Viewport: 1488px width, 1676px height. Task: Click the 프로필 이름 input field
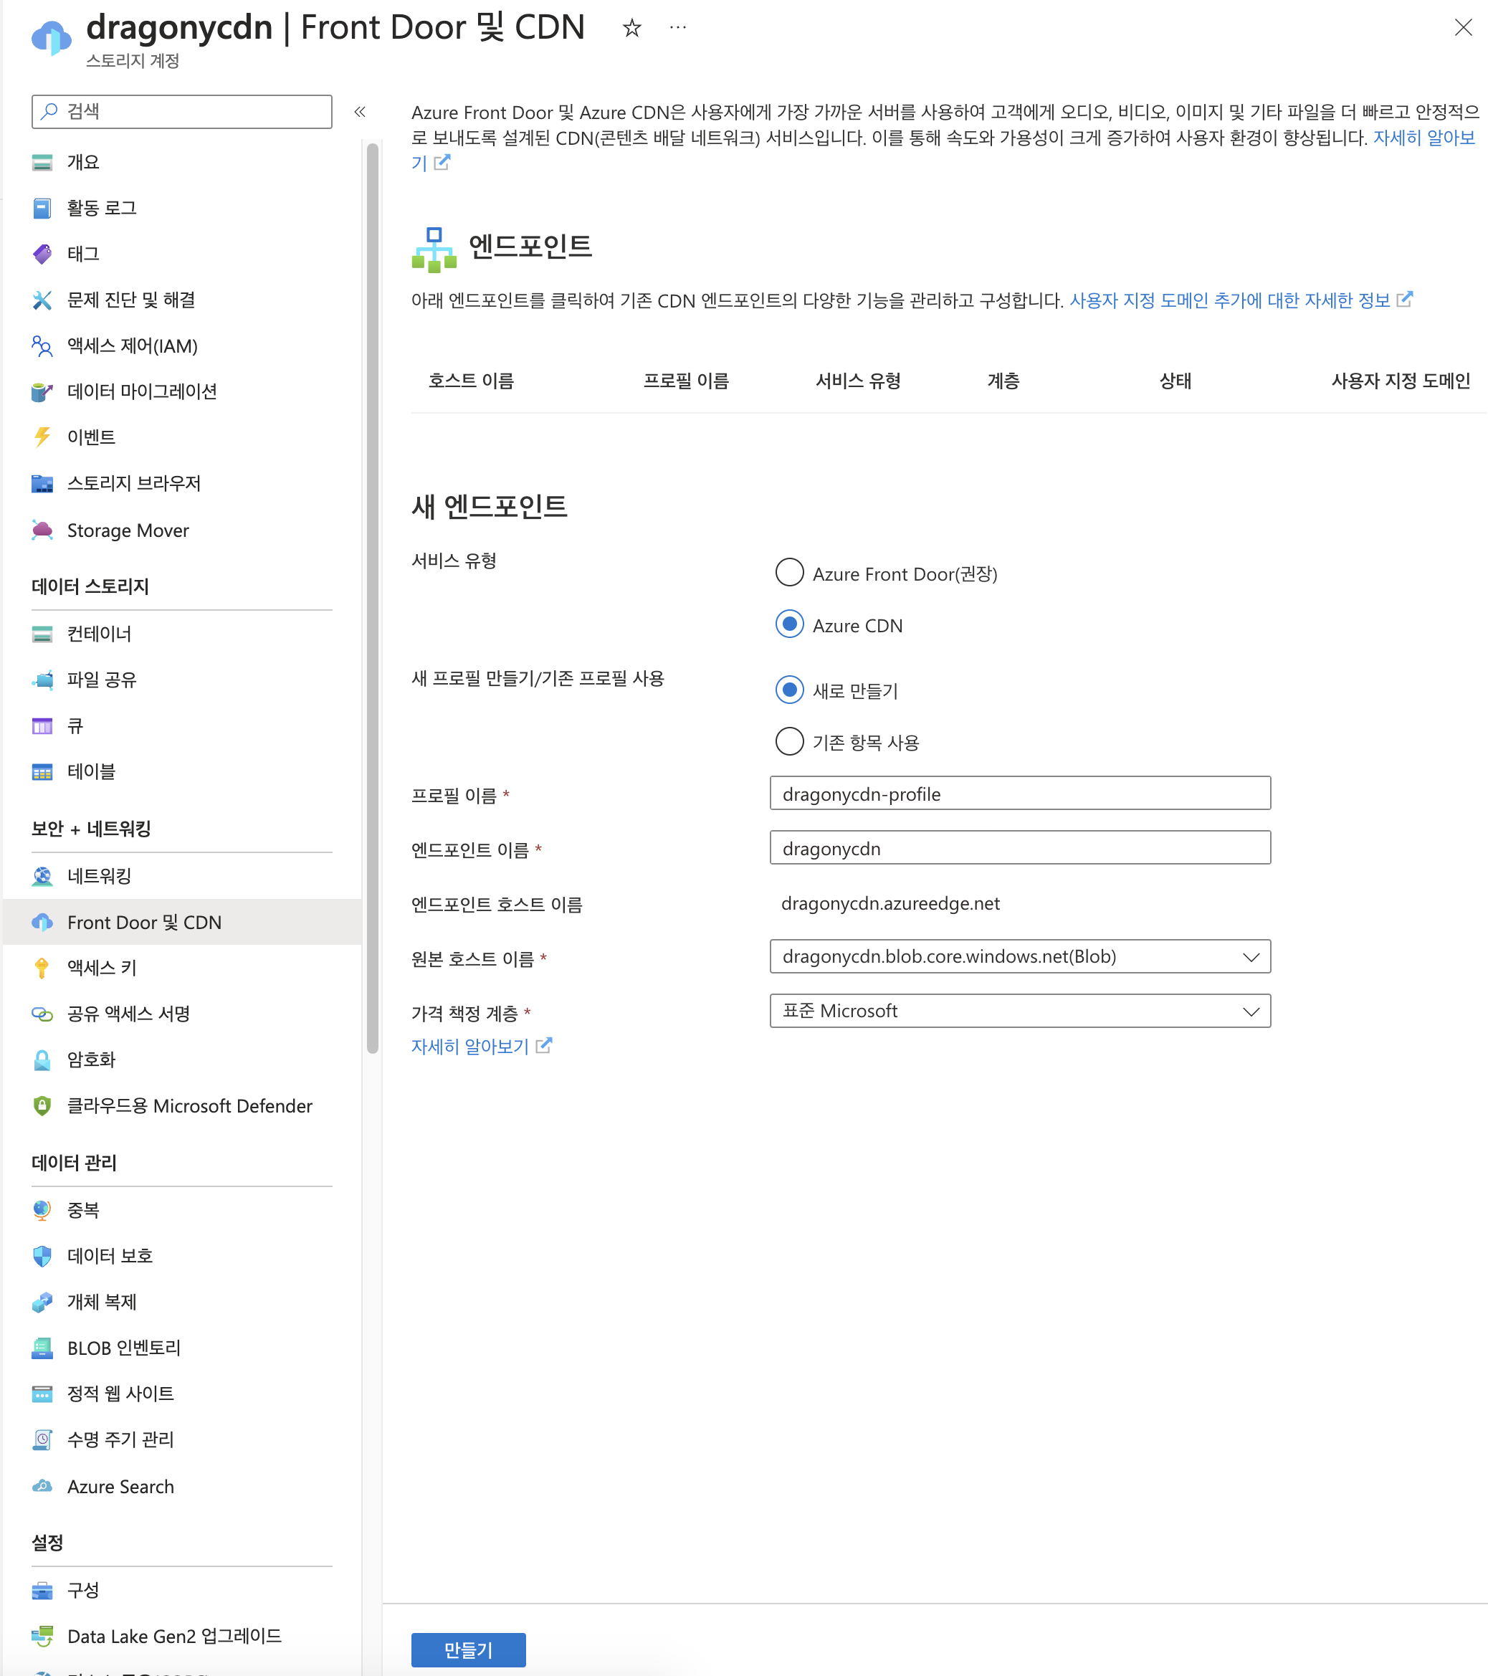pyautogui.click(x=1020, y=794)
